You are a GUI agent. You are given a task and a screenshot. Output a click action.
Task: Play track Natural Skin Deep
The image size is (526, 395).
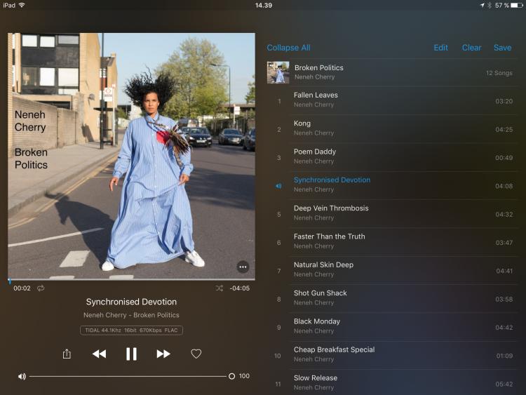click(x=392, y=270)
